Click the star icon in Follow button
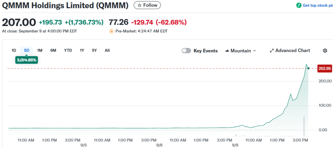The height and width of the screenshot is (148, 333). (140, 5)
